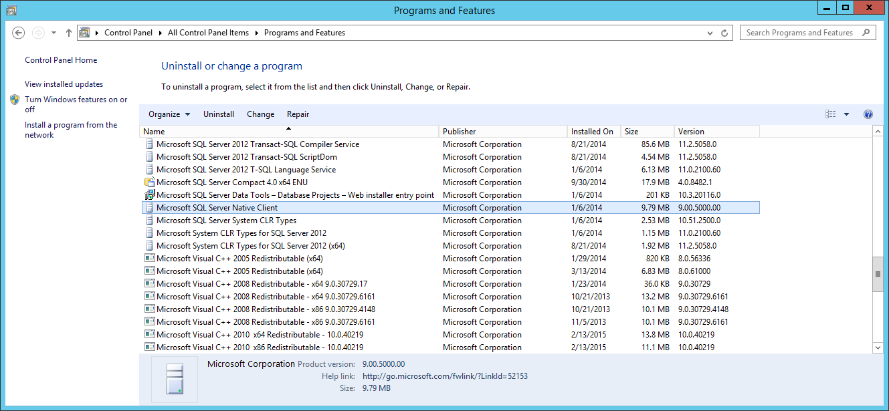This screenshot has width=889, height=411.
Task: Click icon of T-SQL Language Service
Action: (x=150, y=170)
